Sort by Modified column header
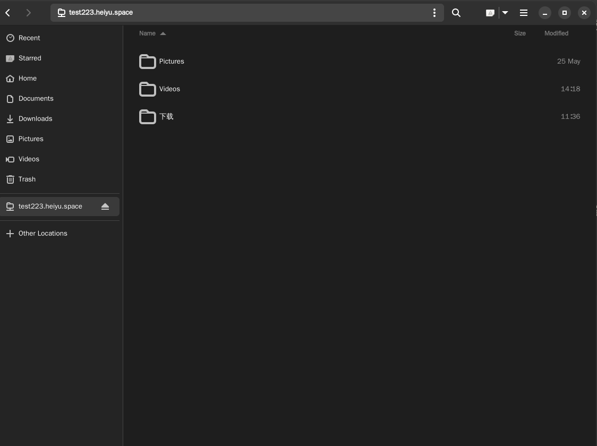 pos(556,33)
